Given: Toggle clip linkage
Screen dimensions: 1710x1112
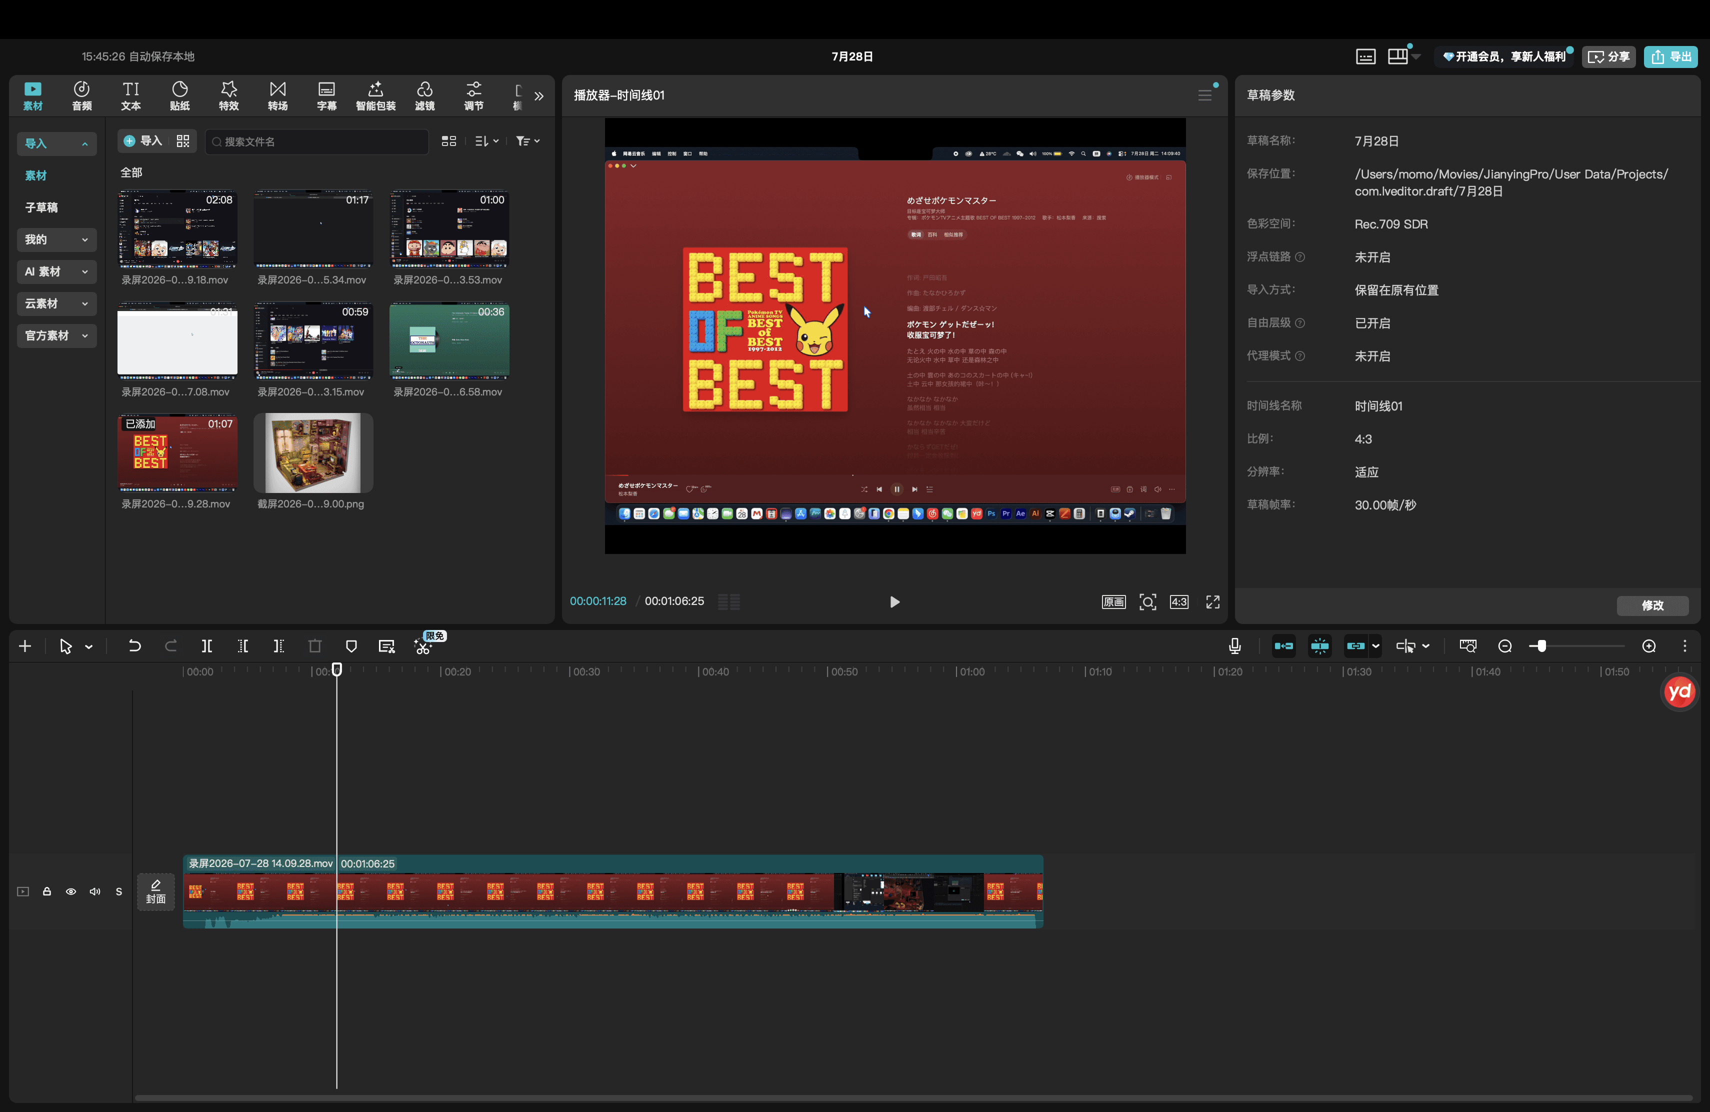Looking at the screenshot, I should pos(1356,646).
